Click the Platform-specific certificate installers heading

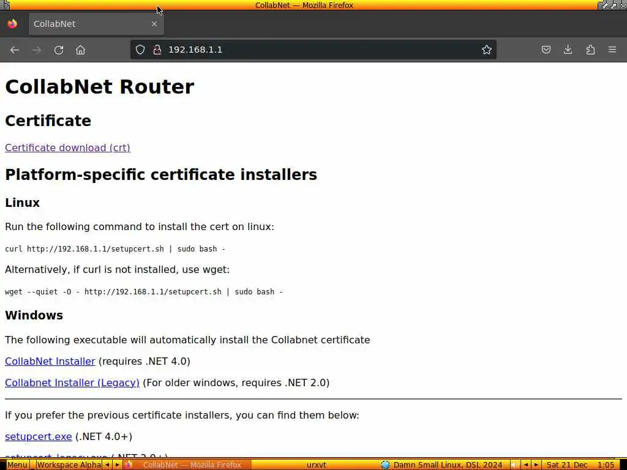(161, 174)
